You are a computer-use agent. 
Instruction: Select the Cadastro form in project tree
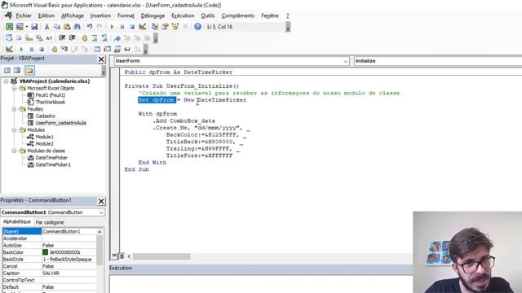click(x=46, y=116)
